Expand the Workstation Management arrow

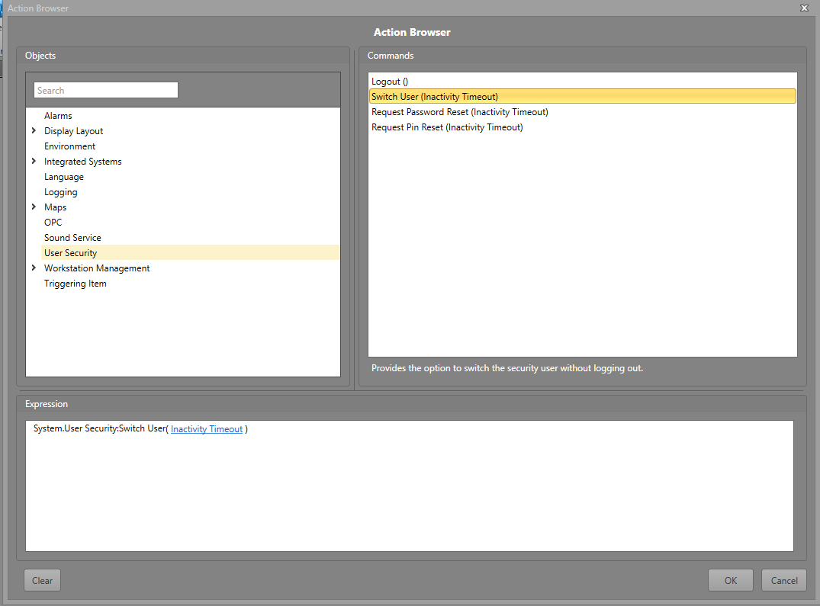[34, 268]
